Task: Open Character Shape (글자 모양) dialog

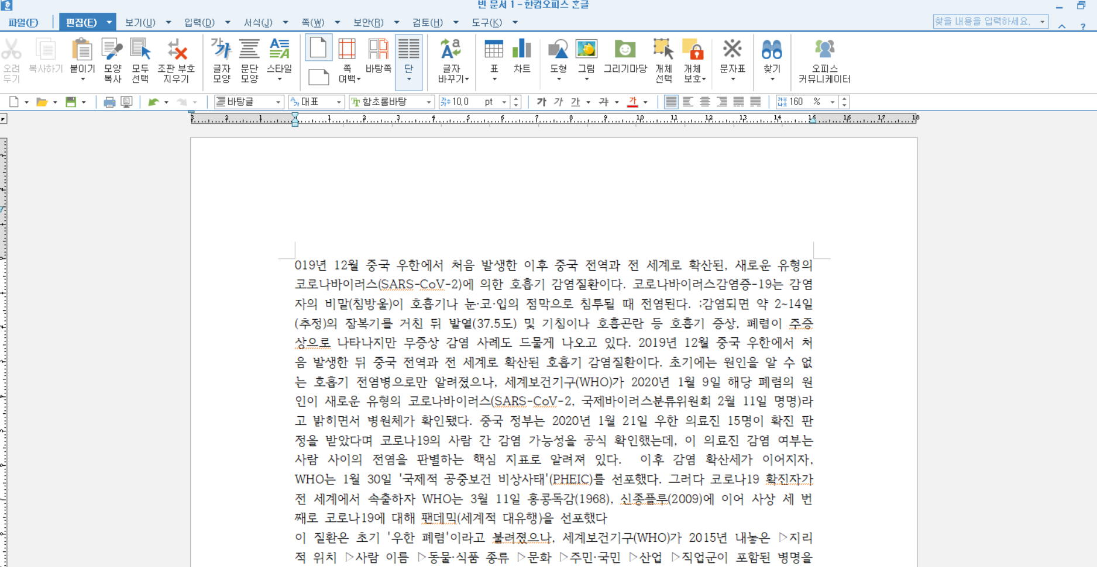Action: [222, 60]
